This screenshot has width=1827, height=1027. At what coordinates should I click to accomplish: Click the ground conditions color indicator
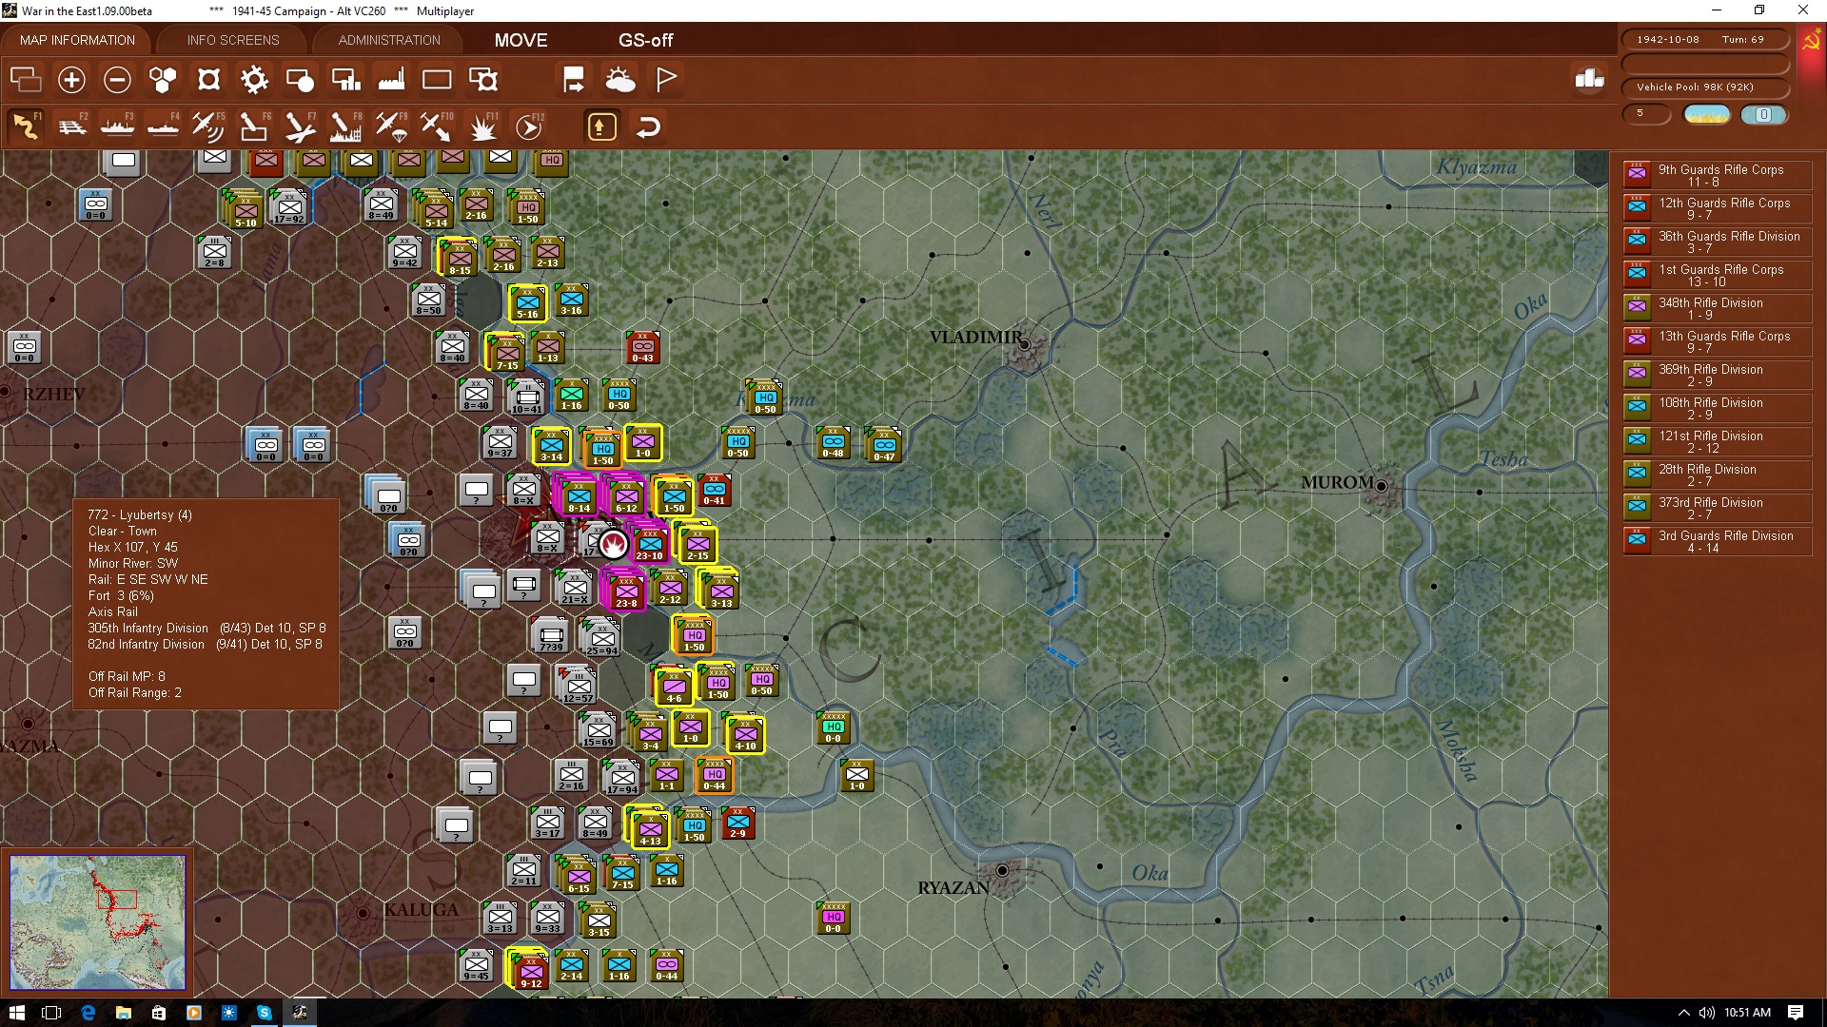(x=1707, y=114)
